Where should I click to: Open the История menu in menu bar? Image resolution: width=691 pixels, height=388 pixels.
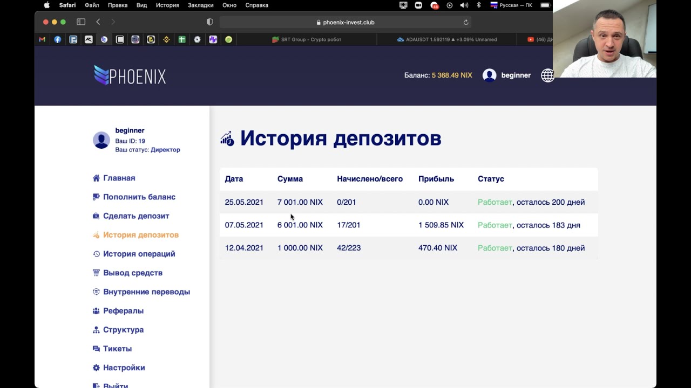point(167,5)
